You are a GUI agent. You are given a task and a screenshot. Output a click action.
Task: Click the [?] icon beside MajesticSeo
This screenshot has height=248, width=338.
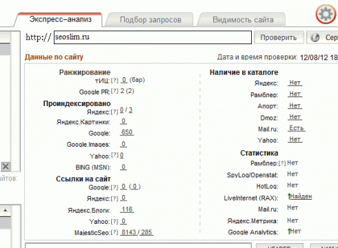[x=115, y=232]
